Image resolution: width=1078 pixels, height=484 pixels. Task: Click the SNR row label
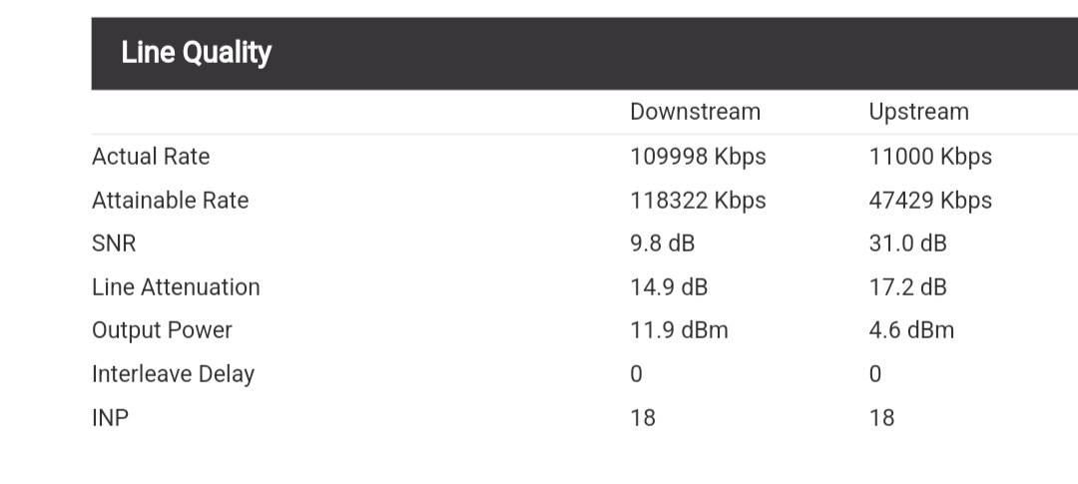[114, 244]
